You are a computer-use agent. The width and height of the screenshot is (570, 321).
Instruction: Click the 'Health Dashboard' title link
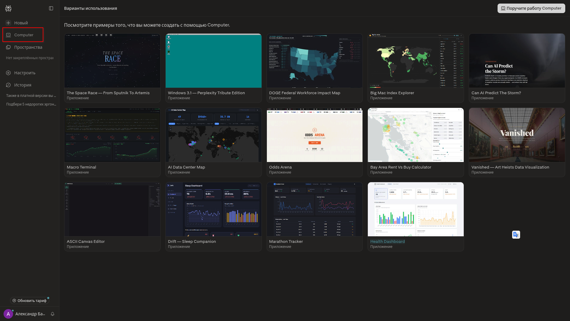tap(387, 241)
